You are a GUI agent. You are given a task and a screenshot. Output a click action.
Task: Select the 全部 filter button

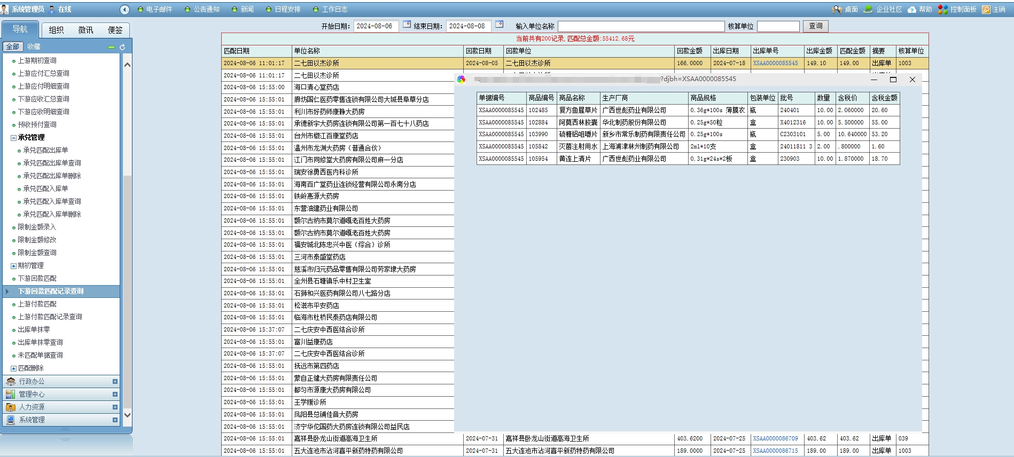pyautogui.click(x=13, y=47)
